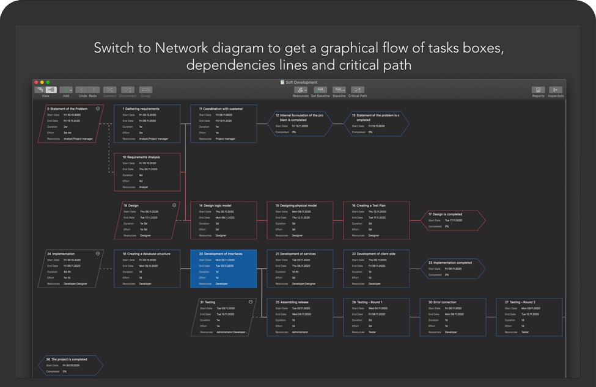596x387 pixels.
Task: Open the Baseline dropdown
Action: pos(339,90)
